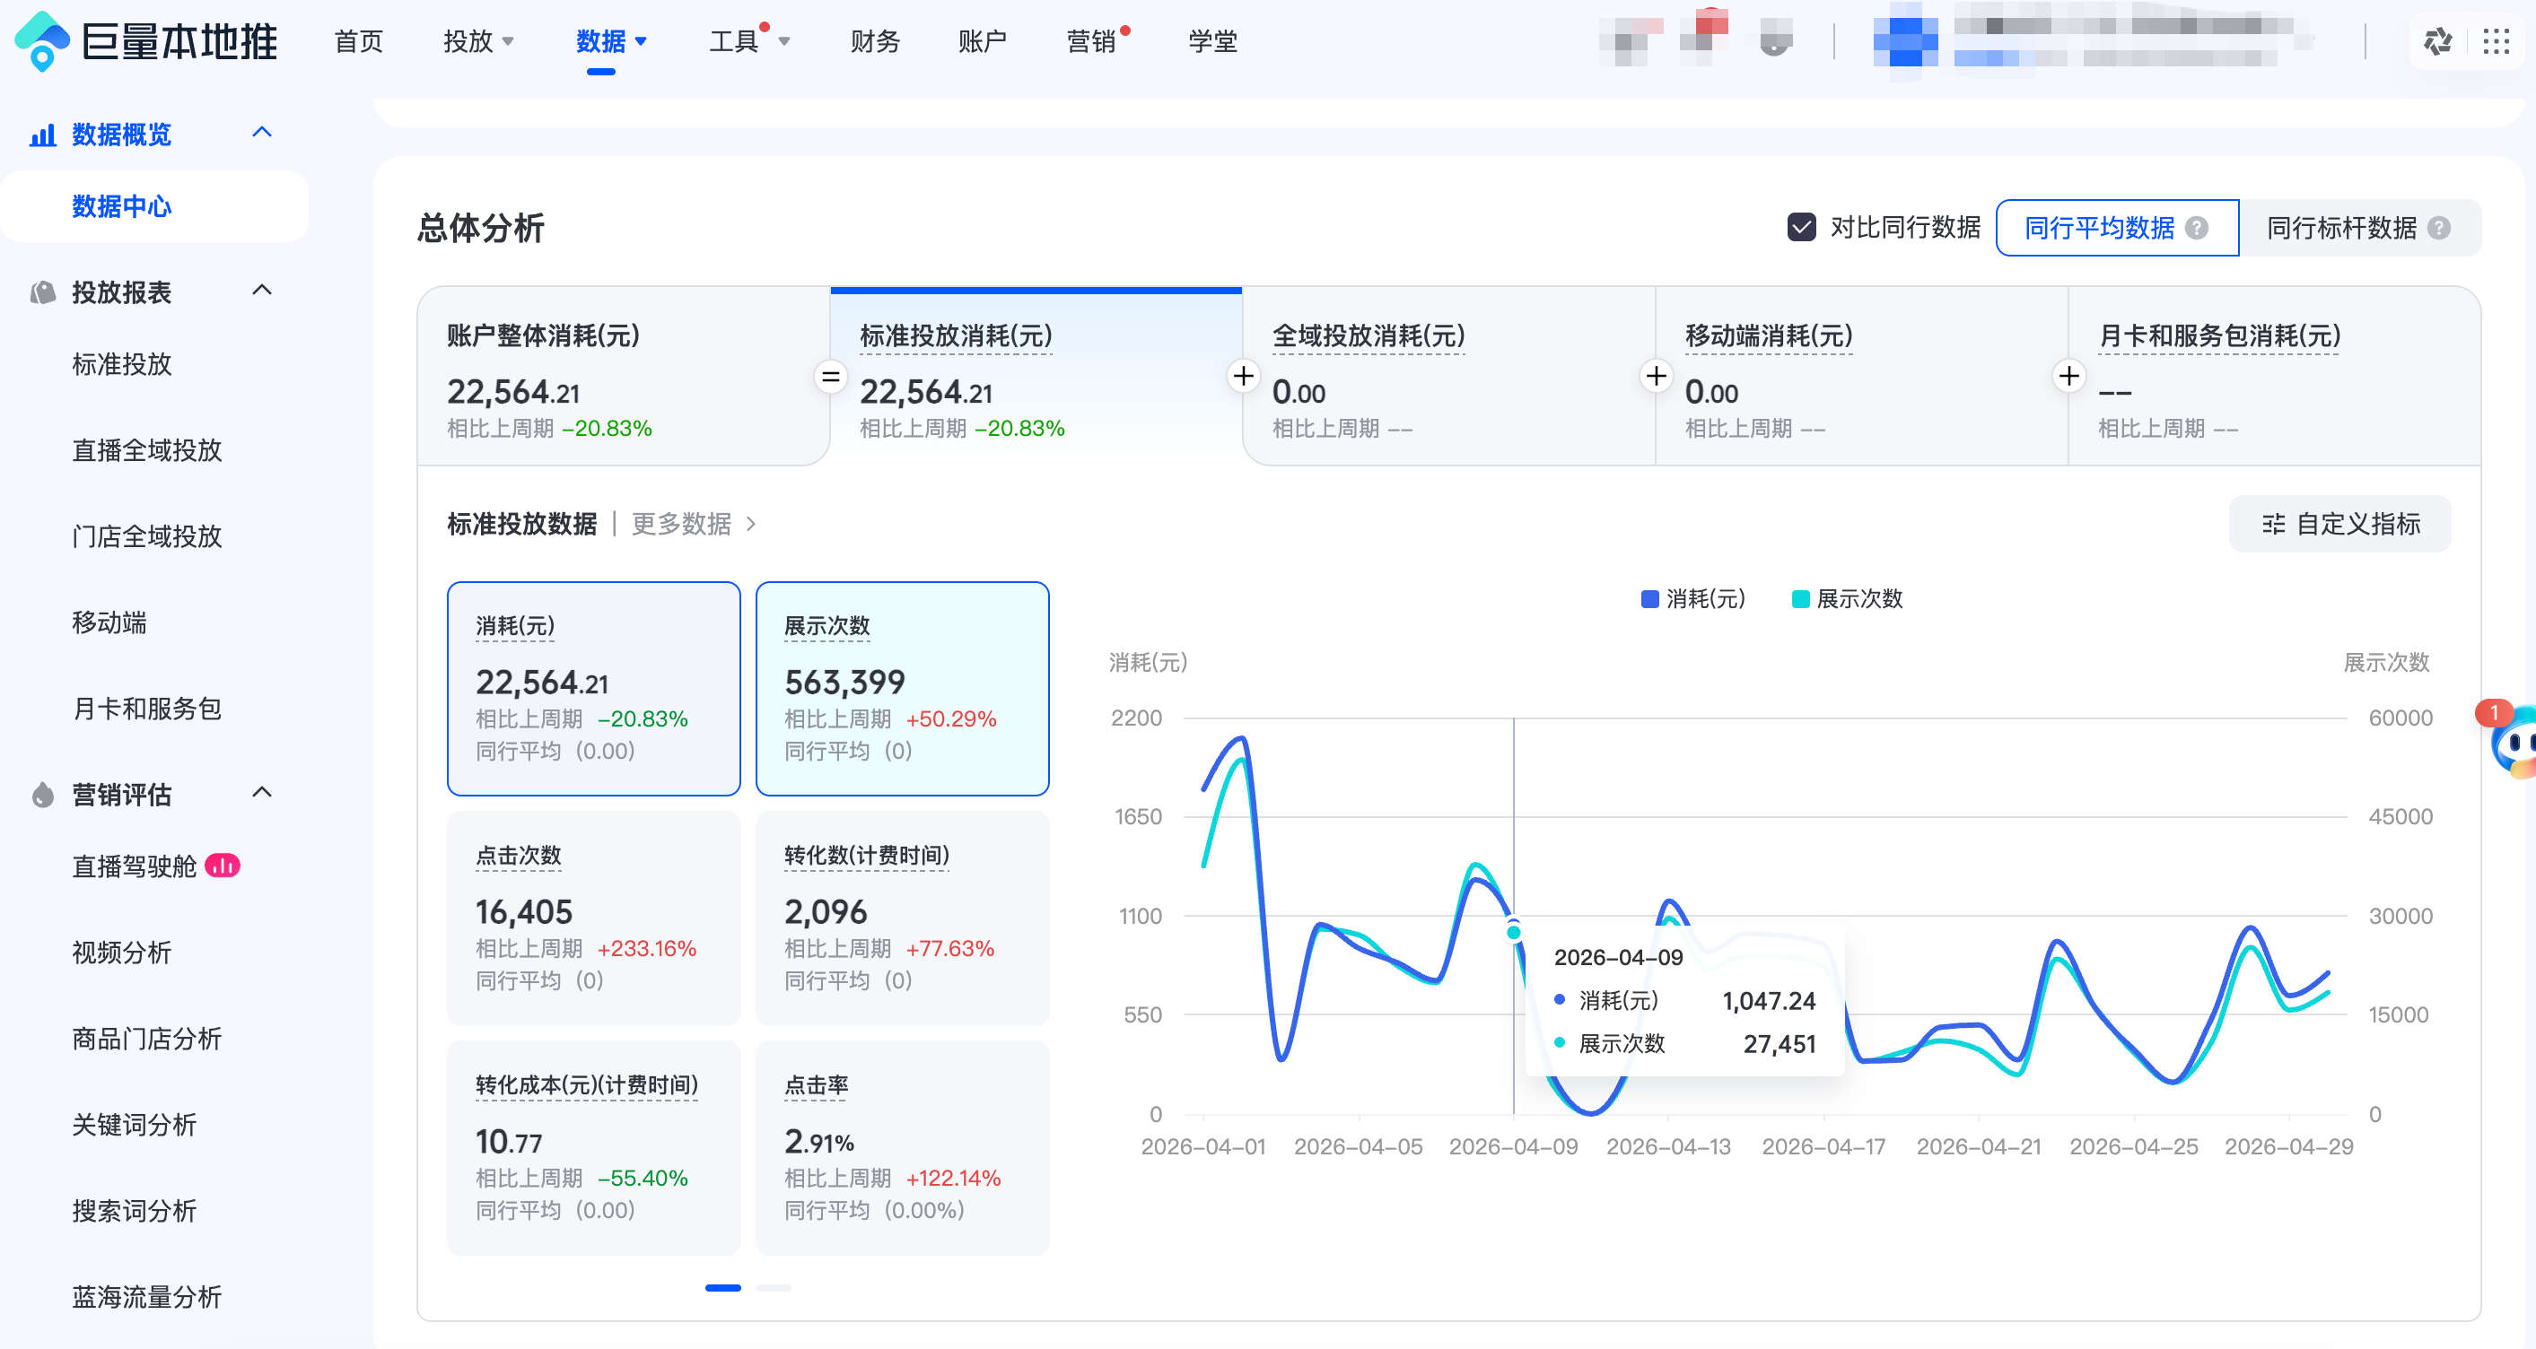Viewport: 2536px width, 1349px height.
Task: Open 移动端 report in sidebar
Action: pyautogui.click(x=109, y=622)
